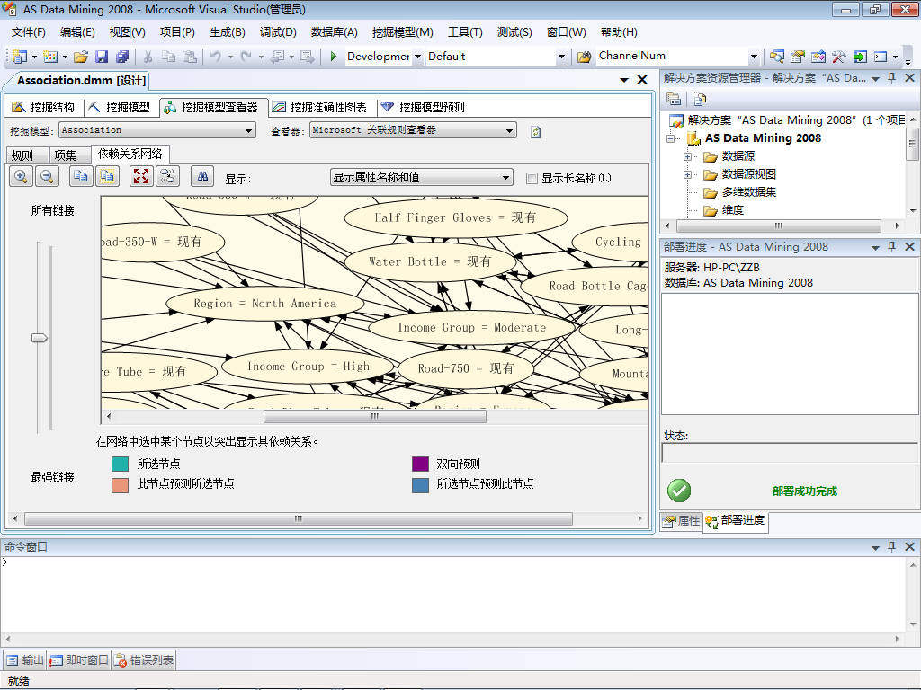The width and height of the screenshot is (921, 690).
Task: Open the Default platform dropdown
Action: coord(561,57)
